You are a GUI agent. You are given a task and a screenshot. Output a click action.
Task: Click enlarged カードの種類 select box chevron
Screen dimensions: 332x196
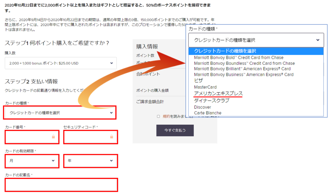318,40
